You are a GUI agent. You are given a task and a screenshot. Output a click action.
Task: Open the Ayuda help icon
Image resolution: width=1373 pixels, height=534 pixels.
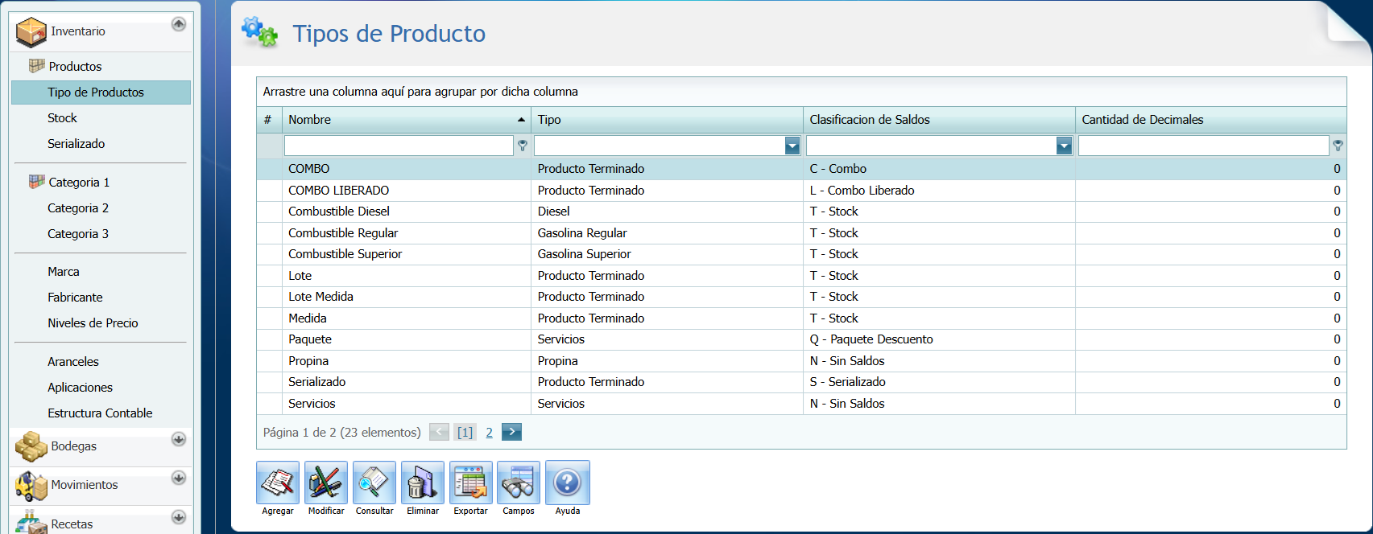(x=568, y=483)
